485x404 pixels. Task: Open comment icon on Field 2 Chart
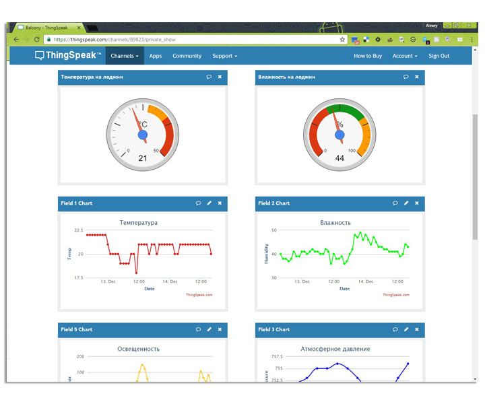pyautogui.click(x=395, y=203)
